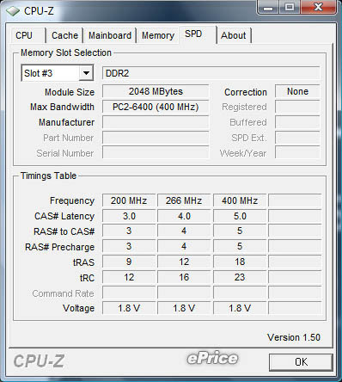
Task: Click the 266 MHz frequency cell
Action: pyautogui.click(x=184, y=200)
